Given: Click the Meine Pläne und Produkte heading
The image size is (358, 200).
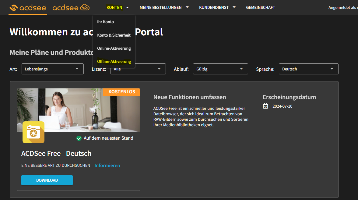Looking at the screenshot, I should tap(51, 52).
